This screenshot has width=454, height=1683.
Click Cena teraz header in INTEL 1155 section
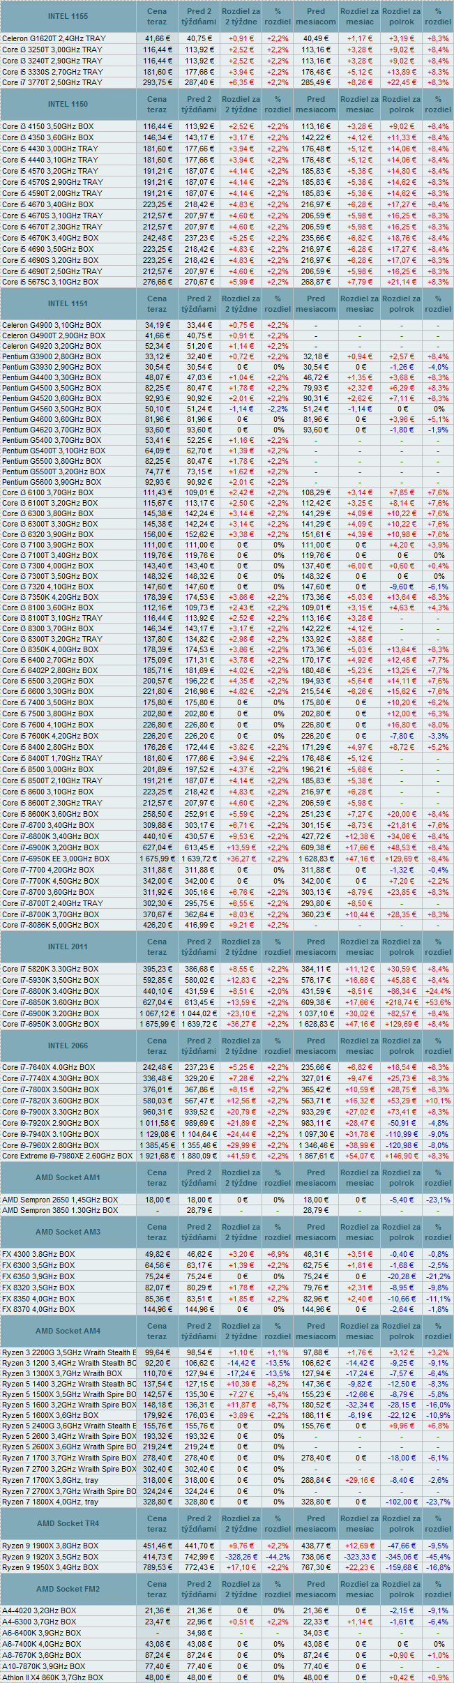[157, 17]
